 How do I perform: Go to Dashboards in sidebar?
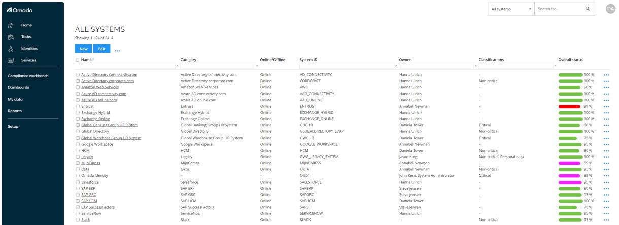pyautogui.click(x=18, y=87)
